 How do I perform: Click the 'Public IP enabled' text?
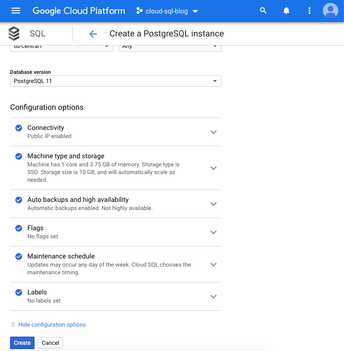(49, 136)
